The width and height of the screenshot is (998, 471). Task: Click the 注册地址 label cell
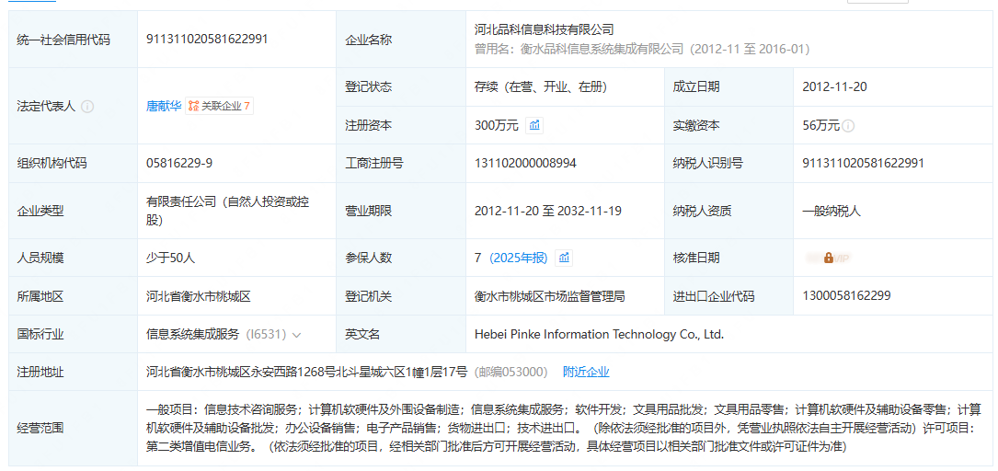(x=74, y=372)
